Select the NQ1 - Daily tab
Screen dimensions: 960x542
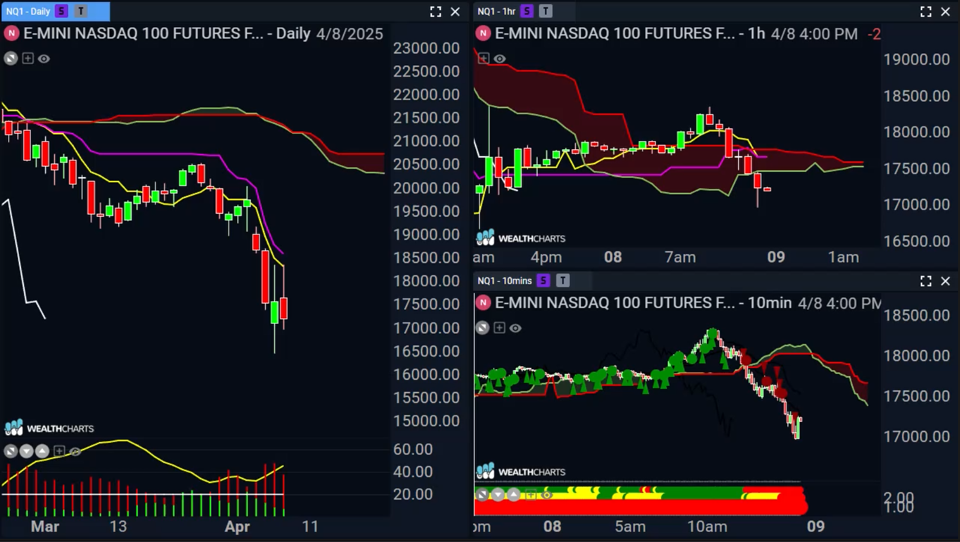pyautogui.click(x=28, y=11)
